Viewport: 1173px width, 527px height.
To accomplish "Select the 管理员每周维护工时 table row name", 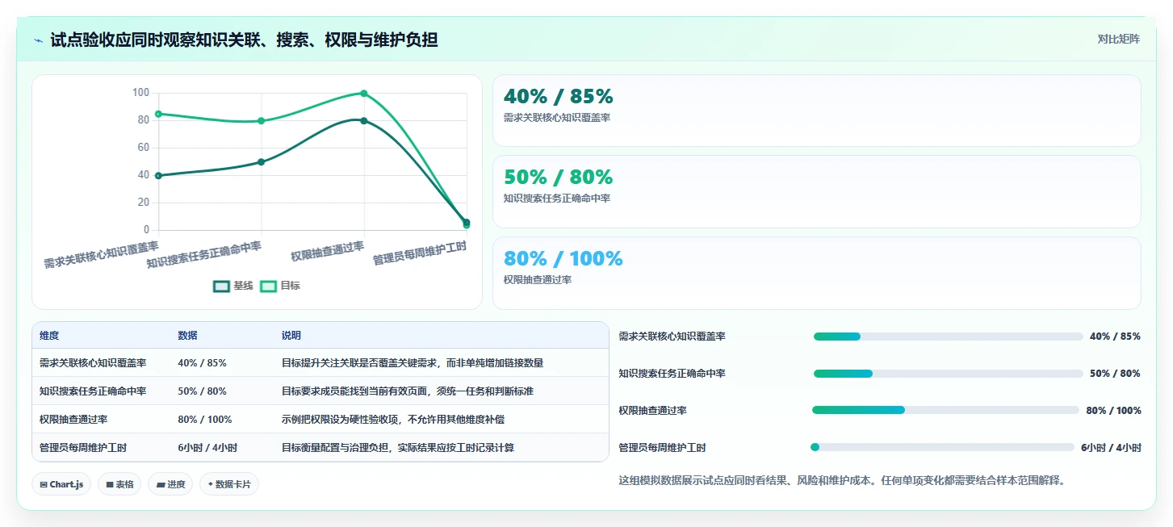I will [83, 448].
